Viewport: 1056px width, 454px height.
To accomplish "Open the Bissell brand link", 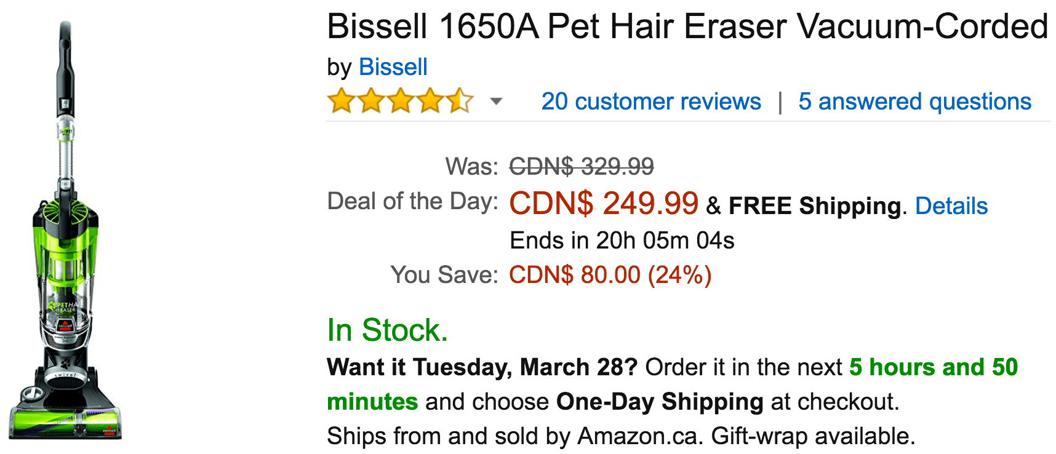I will tap(393, 67).
